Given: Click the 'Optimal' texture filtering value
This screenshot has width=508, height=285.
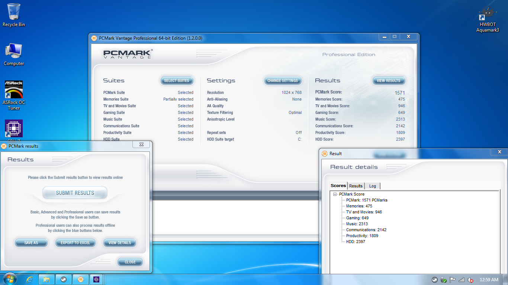Looking at the screenshot, I should click(295, 112).
